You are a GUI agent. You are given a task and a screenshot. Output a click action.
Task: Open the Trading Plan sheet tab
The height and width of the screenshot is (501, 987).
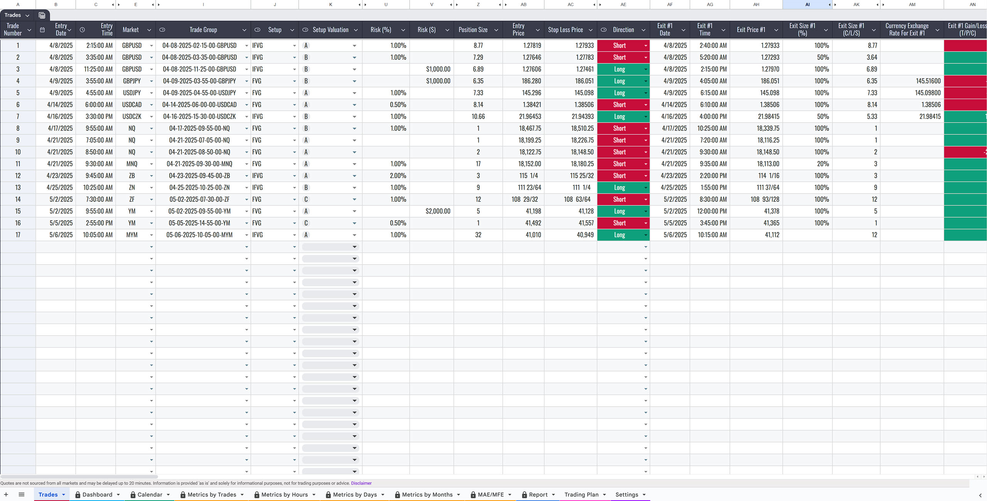point(581,494)
